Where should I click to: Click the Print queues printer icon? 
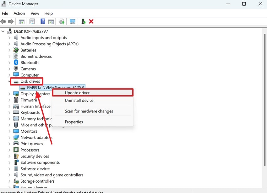pos(16,144)
